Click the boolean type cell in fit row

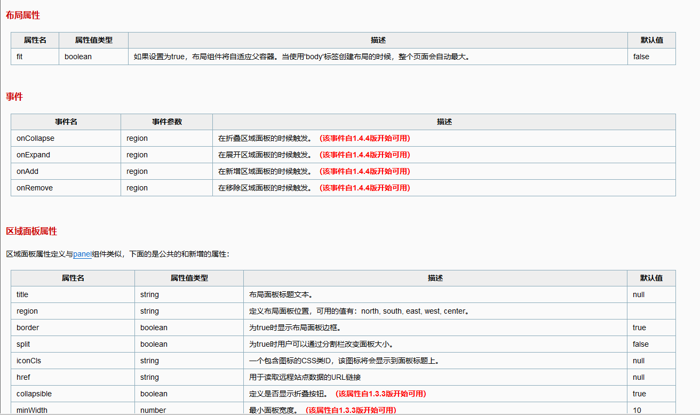pos(93,57)
